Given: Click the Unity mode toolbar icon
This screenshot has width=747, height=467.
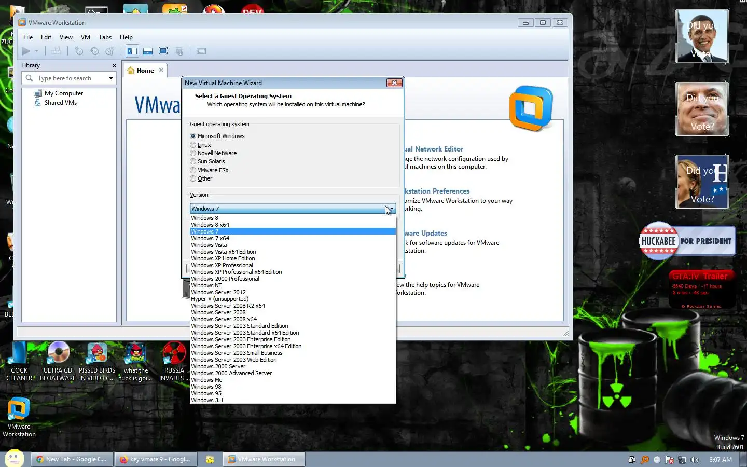Looking at the screenshot, I should pos(179,51).
